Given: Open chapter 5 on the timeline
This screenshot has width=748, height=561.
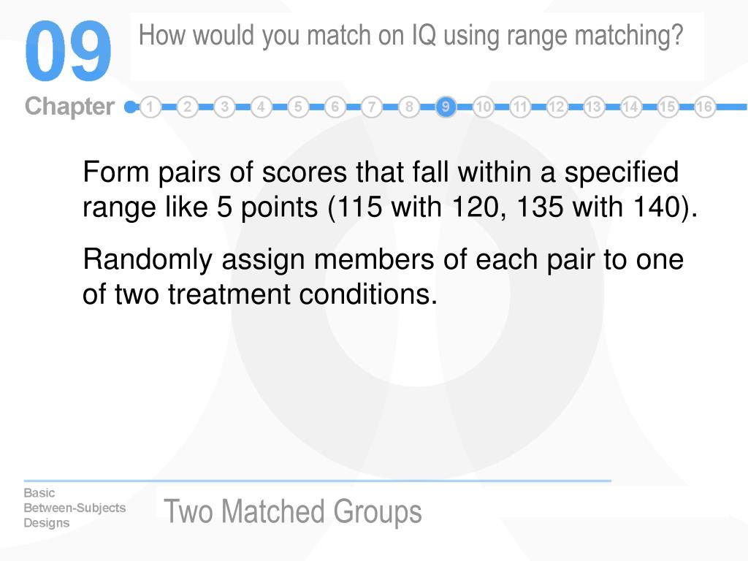Looking at the screenshot, I should (x=298, y=107).
